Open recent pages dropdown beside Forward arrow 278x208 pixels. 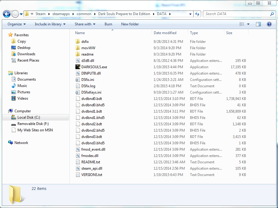pyautogui.click(x=21, y=14)
